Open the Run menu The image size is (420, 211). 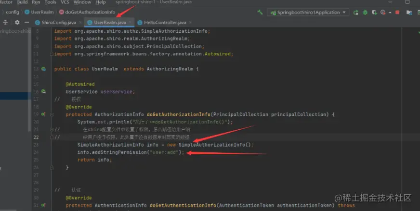coord(36,2)
